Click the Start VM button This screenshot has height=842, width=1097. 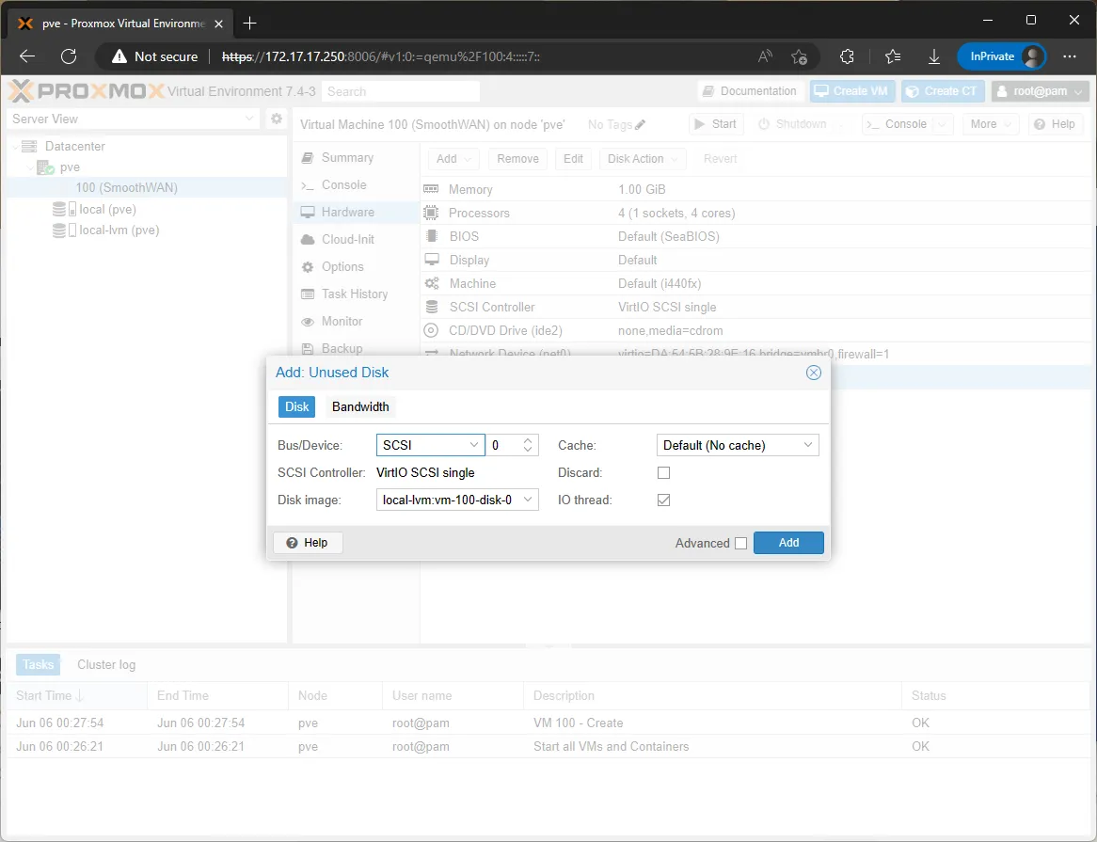coord(715,124)
